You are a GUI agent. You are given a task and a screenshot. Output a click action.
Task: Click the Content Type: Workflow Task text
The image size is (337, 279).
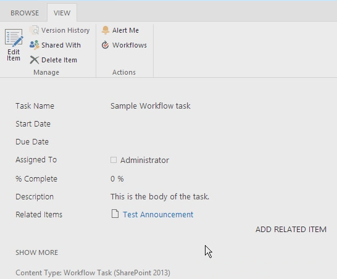point(93,273)
